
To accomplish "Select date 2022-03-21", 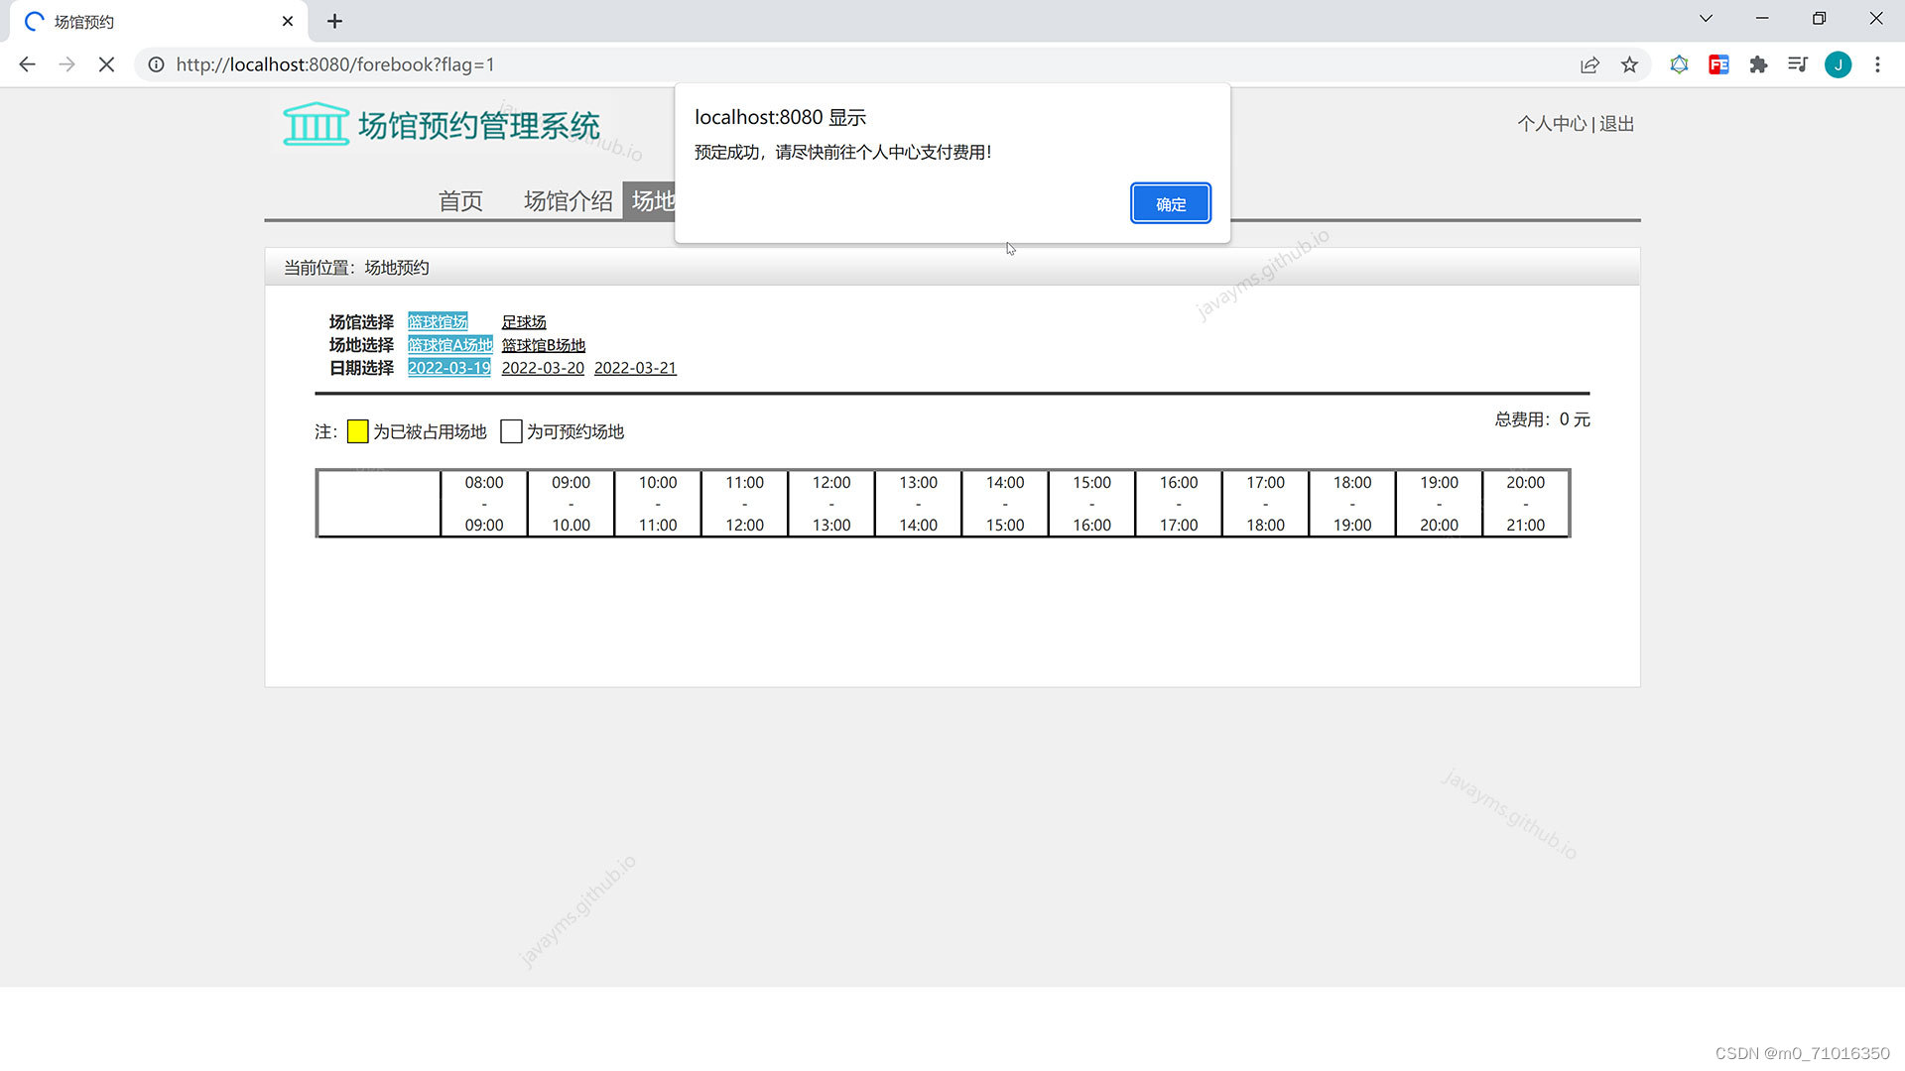I will click(635, 367).
